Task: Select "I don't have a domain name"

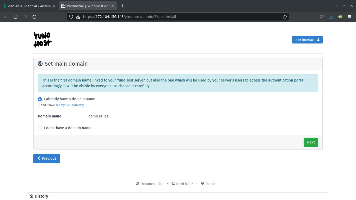Action: pos(40,128)
